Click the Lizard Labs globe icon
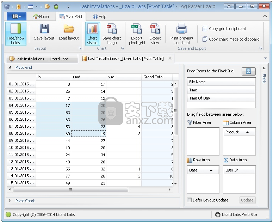The image size is (273, 223). tap(218, 215)
